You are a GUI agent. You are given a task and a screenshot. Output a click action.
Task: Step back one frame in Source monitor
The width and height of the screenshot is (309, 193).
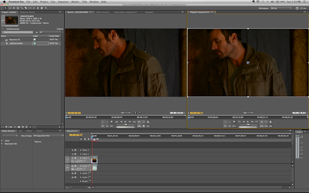click(121, 122)
